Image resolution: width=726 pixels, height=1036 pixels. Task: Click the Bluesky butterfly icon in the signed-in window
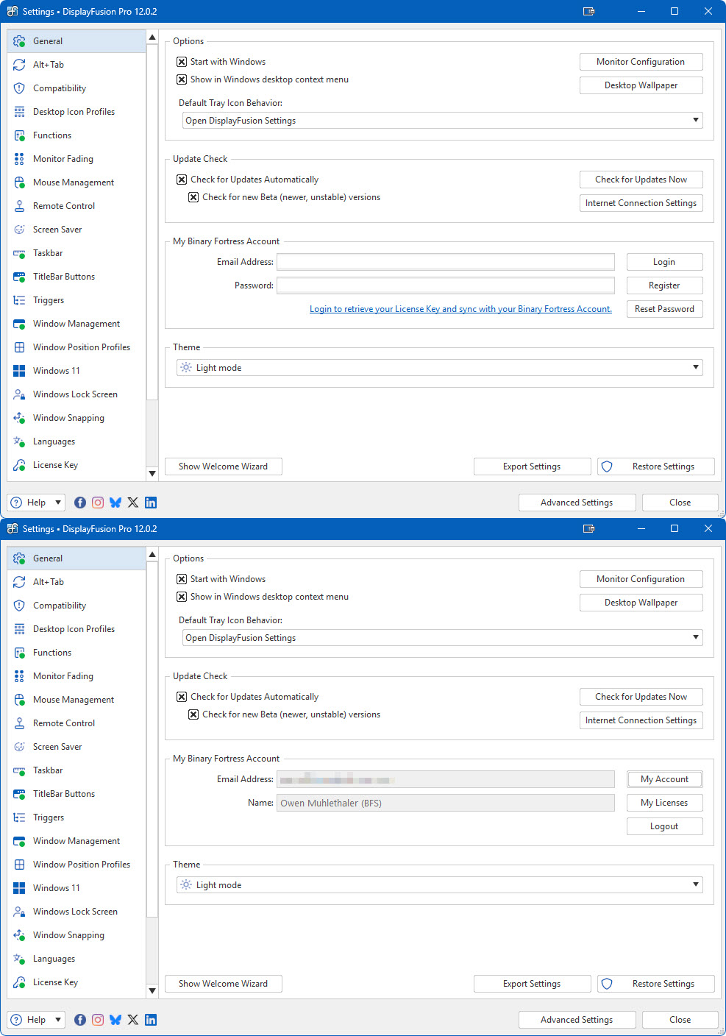(115, 1020)
